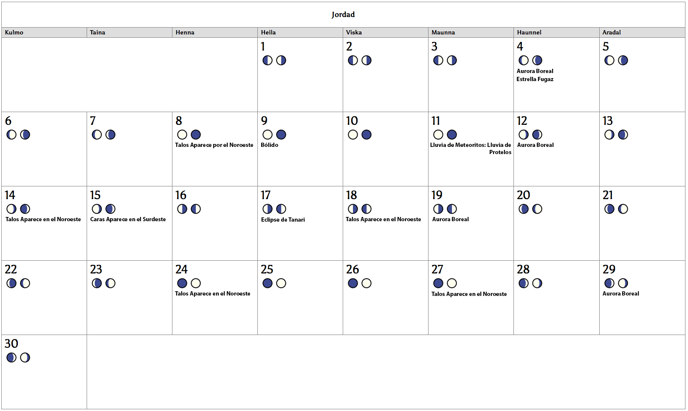Open the Bólido event on day 9
Screen dimensions: 688x411
coord(270,145)
